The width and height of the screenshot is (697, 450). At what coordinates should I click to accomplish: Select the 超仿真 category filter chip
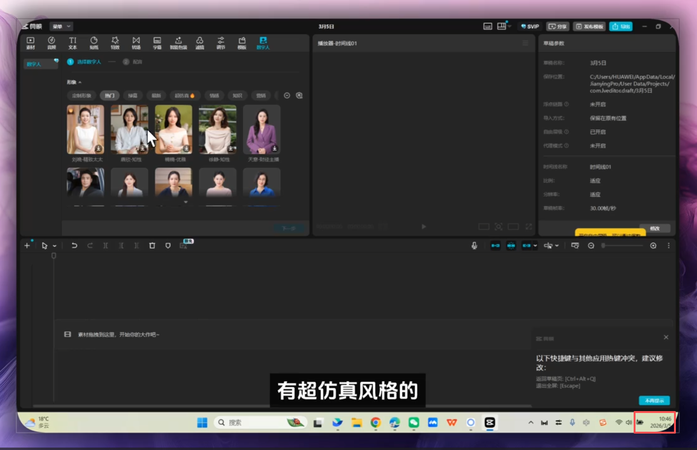tap(184, 96)
